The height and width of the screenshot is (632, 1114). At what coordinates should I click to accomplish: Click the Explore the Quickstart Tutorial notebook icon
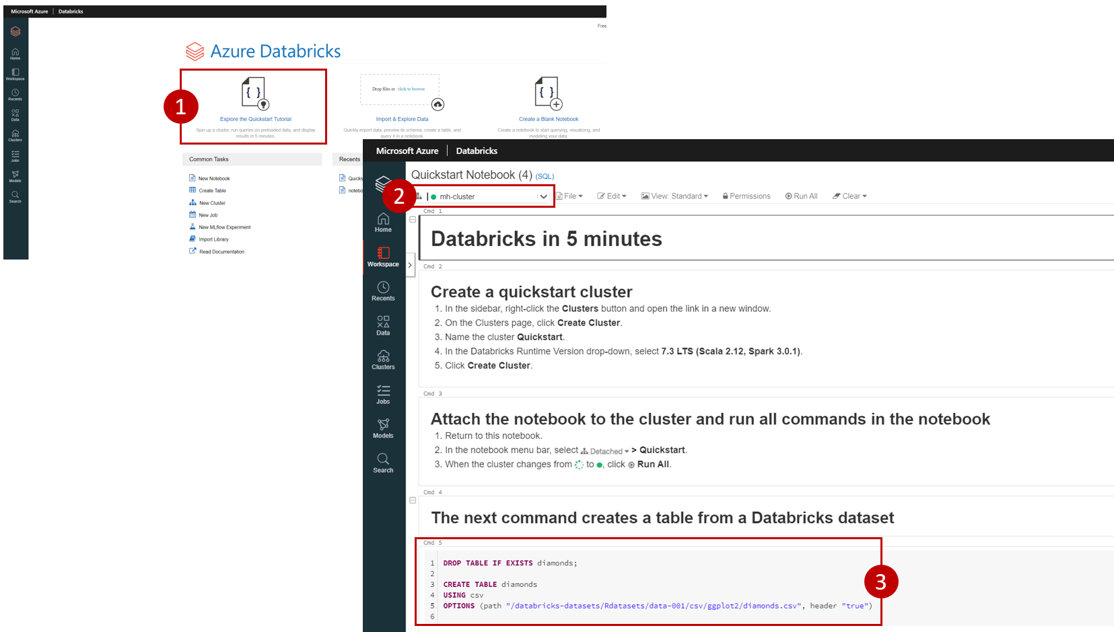[x=255, y=93]
